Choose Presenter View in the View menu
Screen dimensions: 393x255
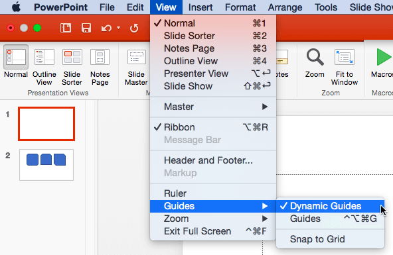tap(213, 74)
